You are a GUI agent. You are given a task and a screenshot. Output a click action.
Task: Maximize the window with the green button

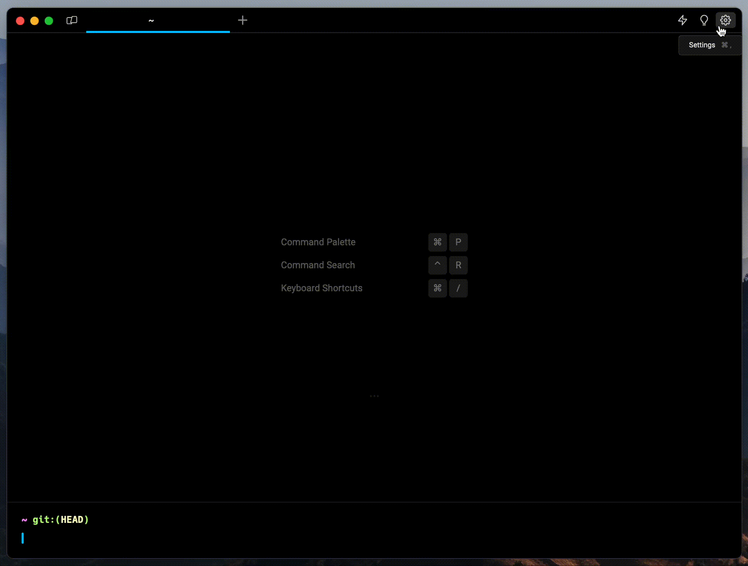click(x=49, y=21)
